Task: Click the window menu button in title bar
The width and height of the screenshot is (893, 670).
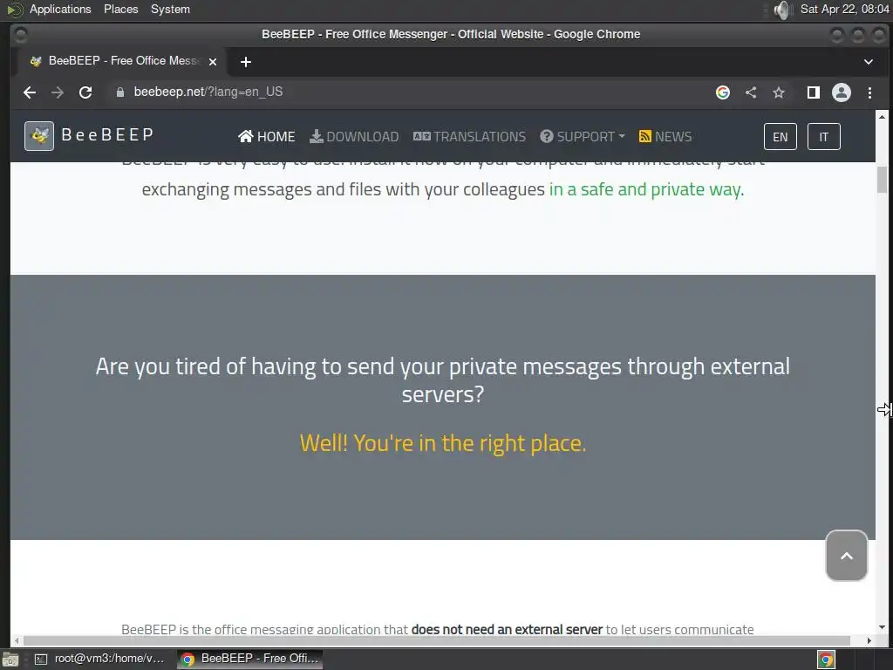Action: click(21, 35)
